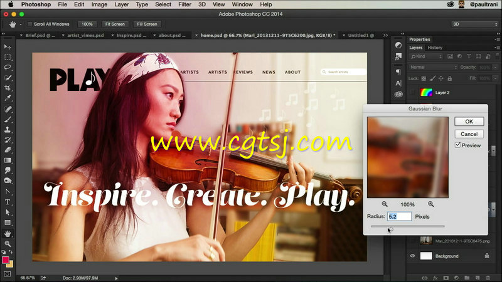The height and width of the screenshot is (282, 502).
Task: Switch to the artist_vimes.psd document tab
Action: (85, 35)
